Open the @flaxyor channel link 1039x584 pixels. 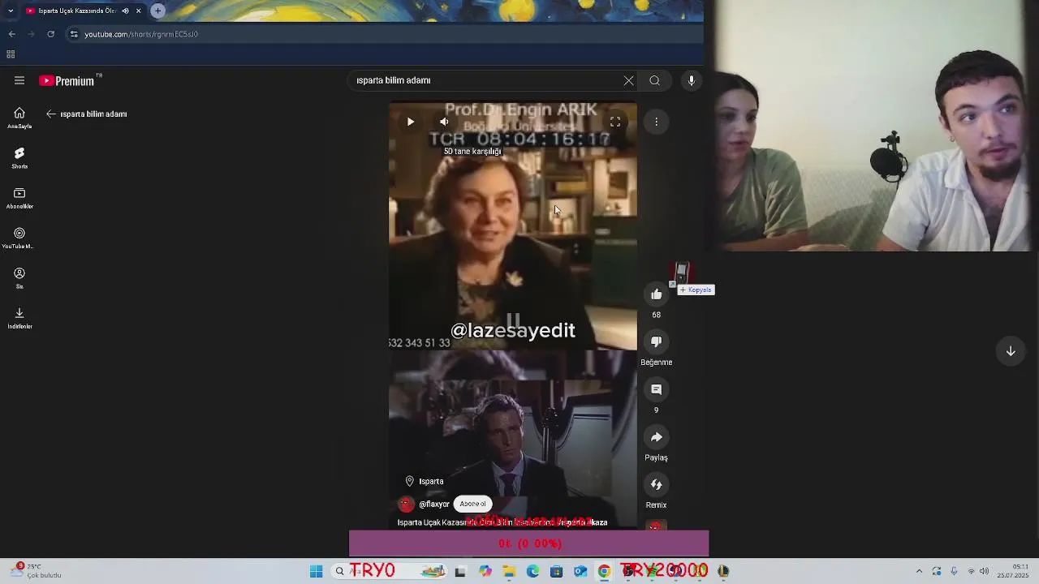pos(434,504)
